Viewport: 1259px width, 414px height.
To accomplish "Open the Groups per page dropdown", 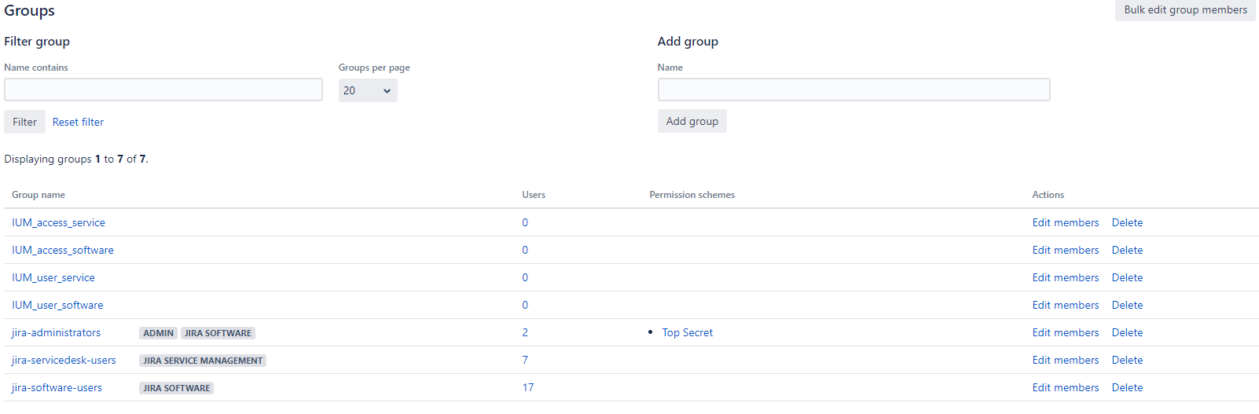I will pyautogui.click(x=367, y=91).
